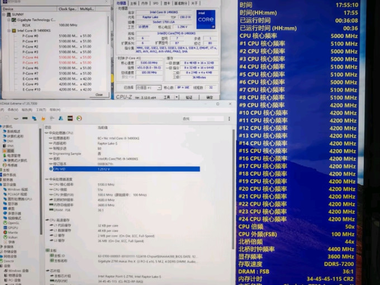
Task: Open AIDA64 three-dot options menu
Action: (x=229, y=118)
